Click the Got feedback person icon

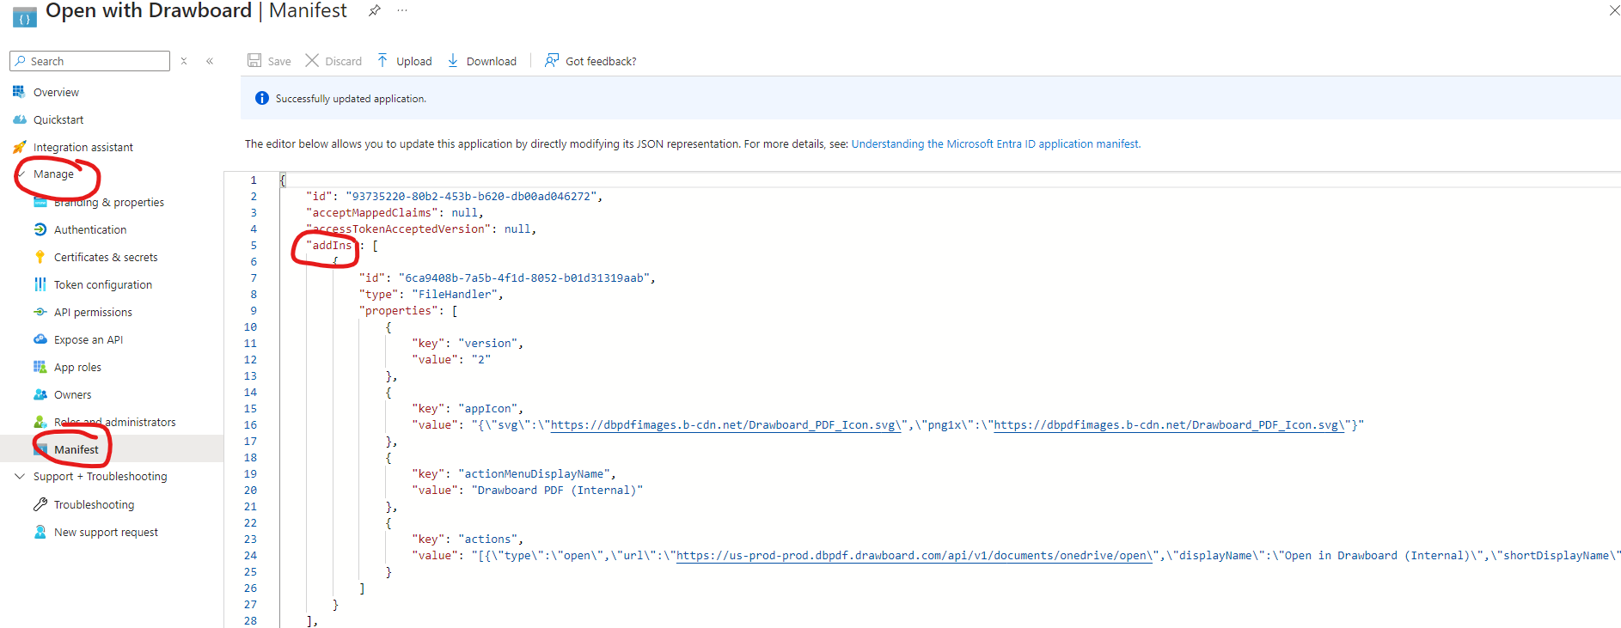pos(552,60)
